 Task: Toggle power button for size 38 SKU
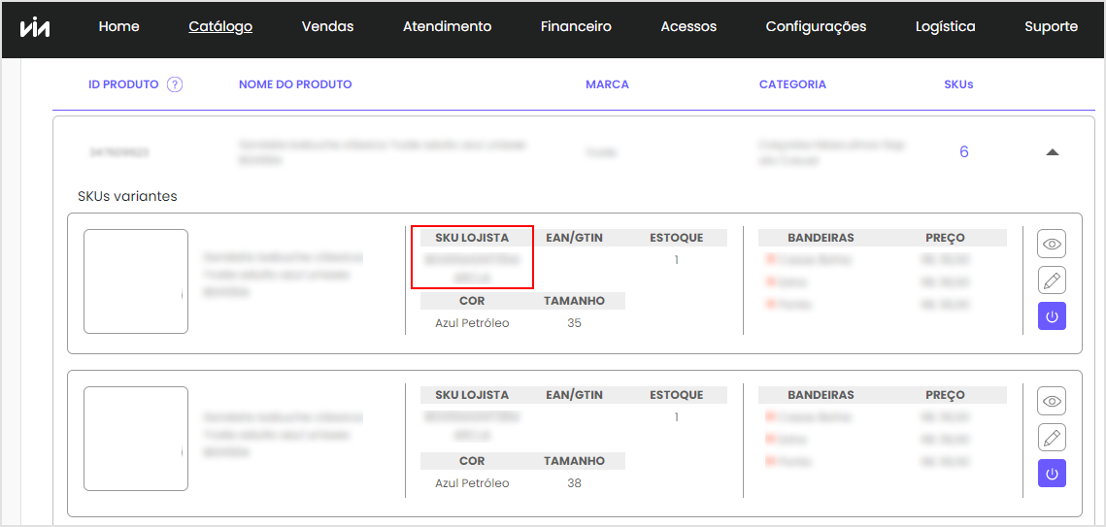[1052, 474]
